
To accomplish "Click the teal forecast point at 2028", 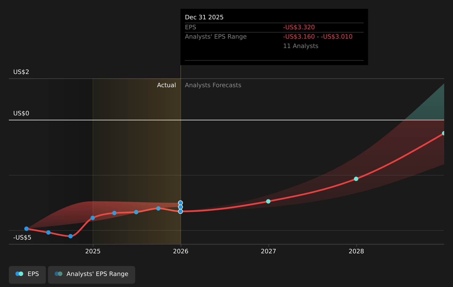I will (x=356, y=179).
